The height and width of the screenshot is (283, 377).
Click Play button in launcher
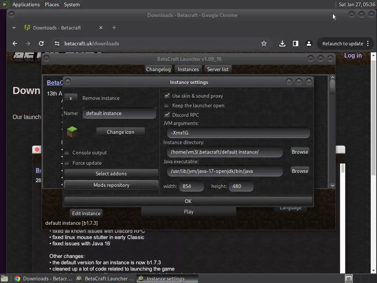coord(188,212)
